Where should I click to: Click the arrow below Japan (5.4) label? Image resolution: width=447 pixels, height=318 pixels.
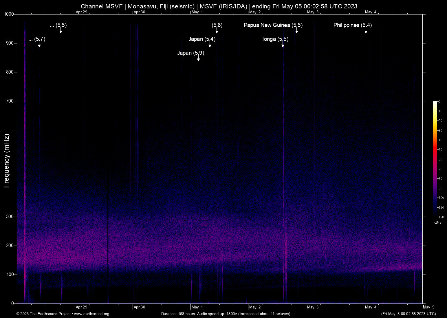pos(210,45)
